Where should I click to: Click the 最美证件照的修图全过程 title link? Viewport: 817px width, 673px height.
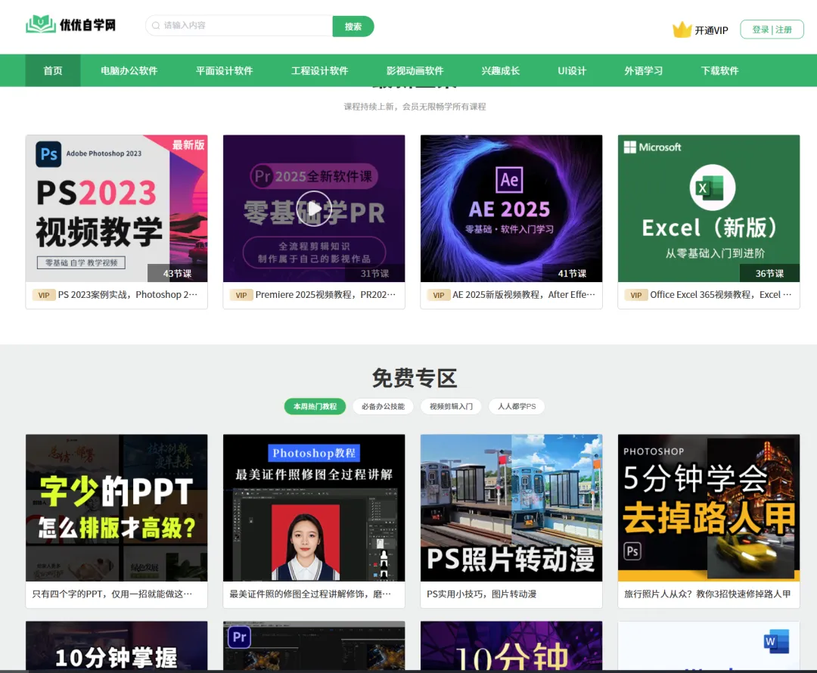tap(310, 594)
